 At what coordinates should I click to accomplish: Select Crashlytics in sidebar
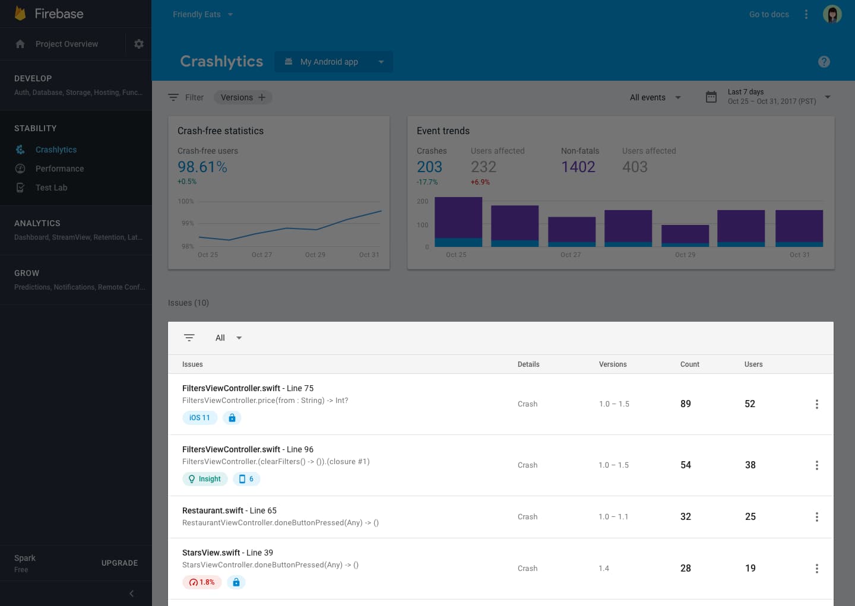(x=56, y=150)
